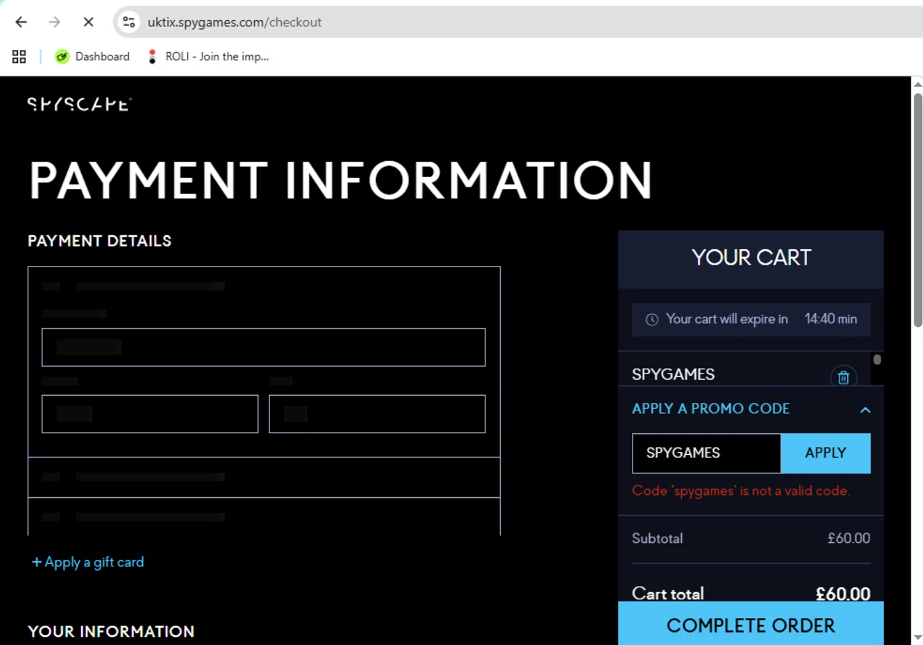Stop page loading with the X button
This screenshot has width=923, height=645.
tap(89, 22)
